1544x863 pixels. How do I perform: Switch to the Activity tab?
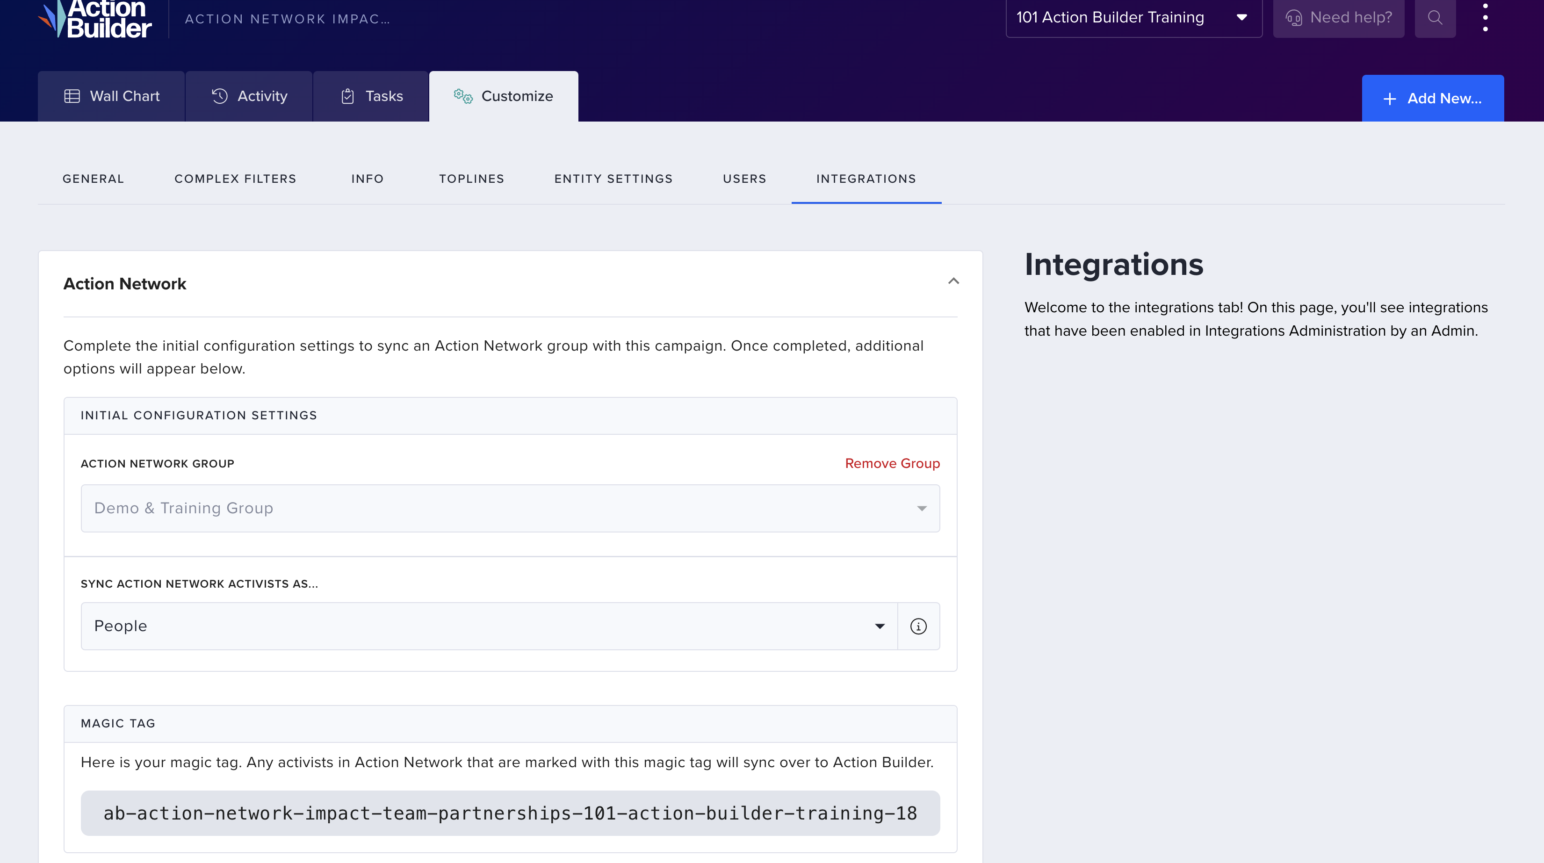pos(249,96)
